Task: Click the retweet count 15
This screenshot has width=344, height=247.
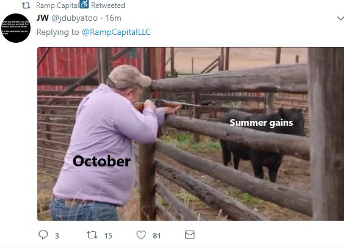Action: (x=108, y=235)
